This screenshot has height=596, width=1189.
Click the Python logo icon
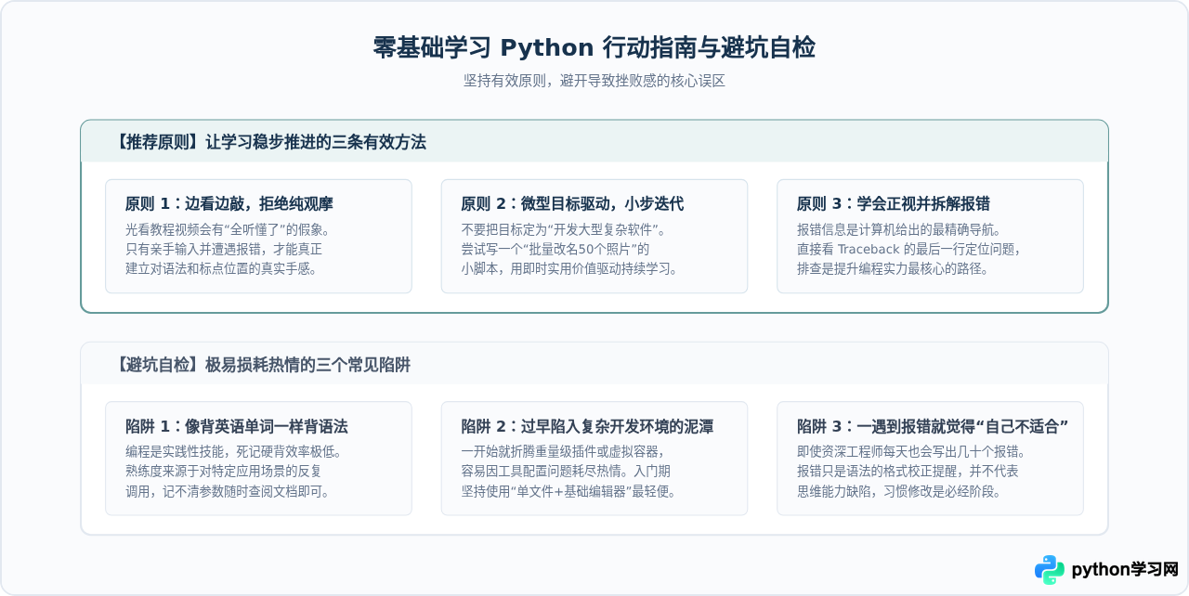[x=1050, y=569]
